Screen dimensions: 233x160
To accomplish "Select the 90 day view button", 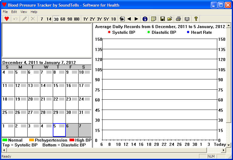I will (x=70, y=19).
